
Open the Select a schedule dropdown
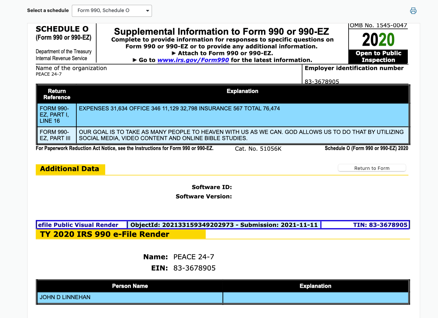(112, 11)
